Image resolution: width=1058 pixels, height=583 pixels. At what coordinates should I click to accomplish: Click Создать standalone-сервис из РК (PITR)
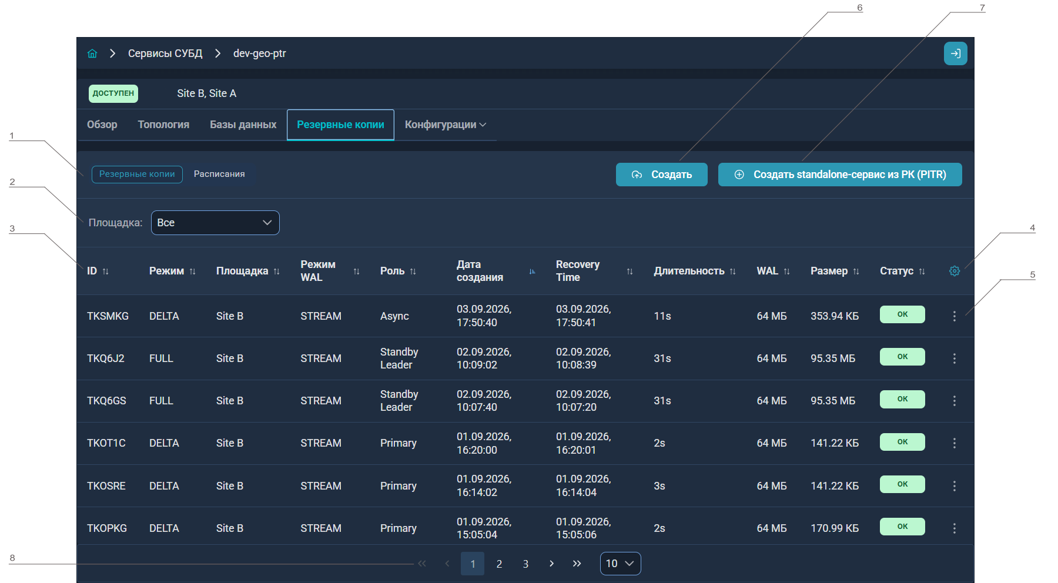pos(840,175)
